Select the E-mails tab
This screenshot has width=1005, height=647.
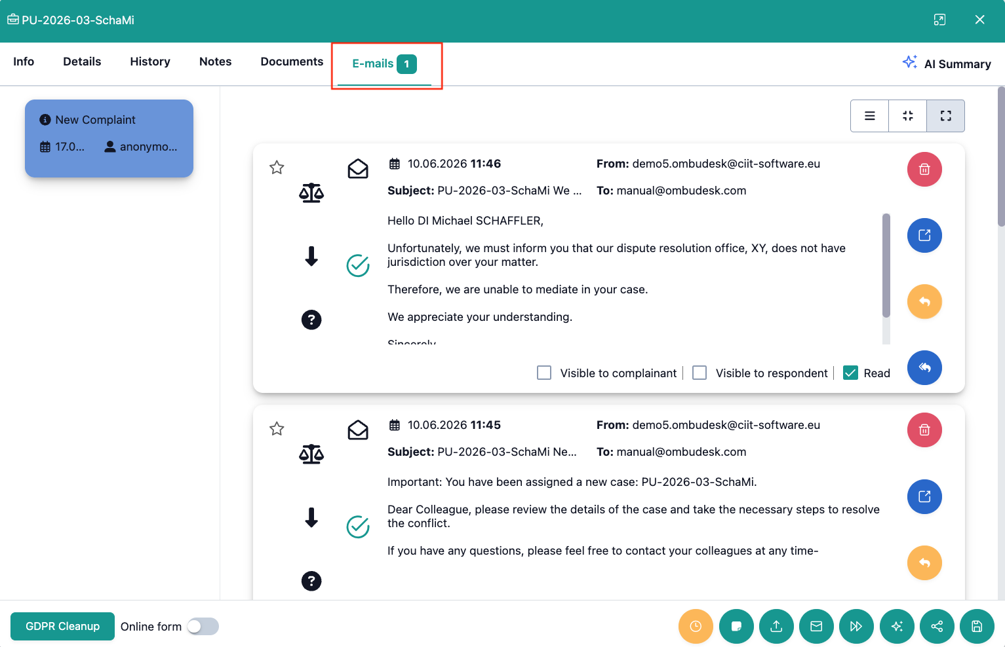click(x=385, y=64)
